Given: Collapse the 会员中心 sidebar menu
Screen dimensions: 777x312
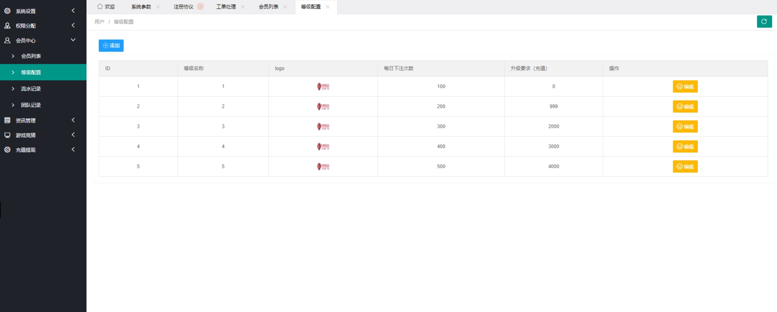Looking at the screenshot, I should pos(73,40).
